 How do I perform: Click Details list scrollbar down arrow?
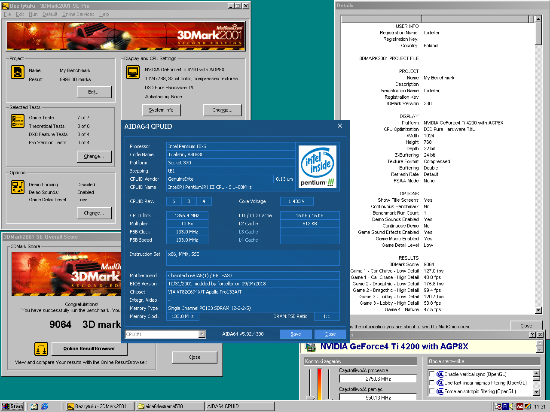pyautogui.click(x=538, y=310)
